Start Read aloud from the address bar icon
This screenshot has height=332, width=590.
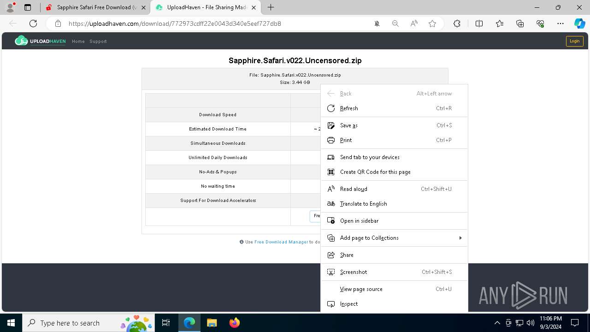414,24
